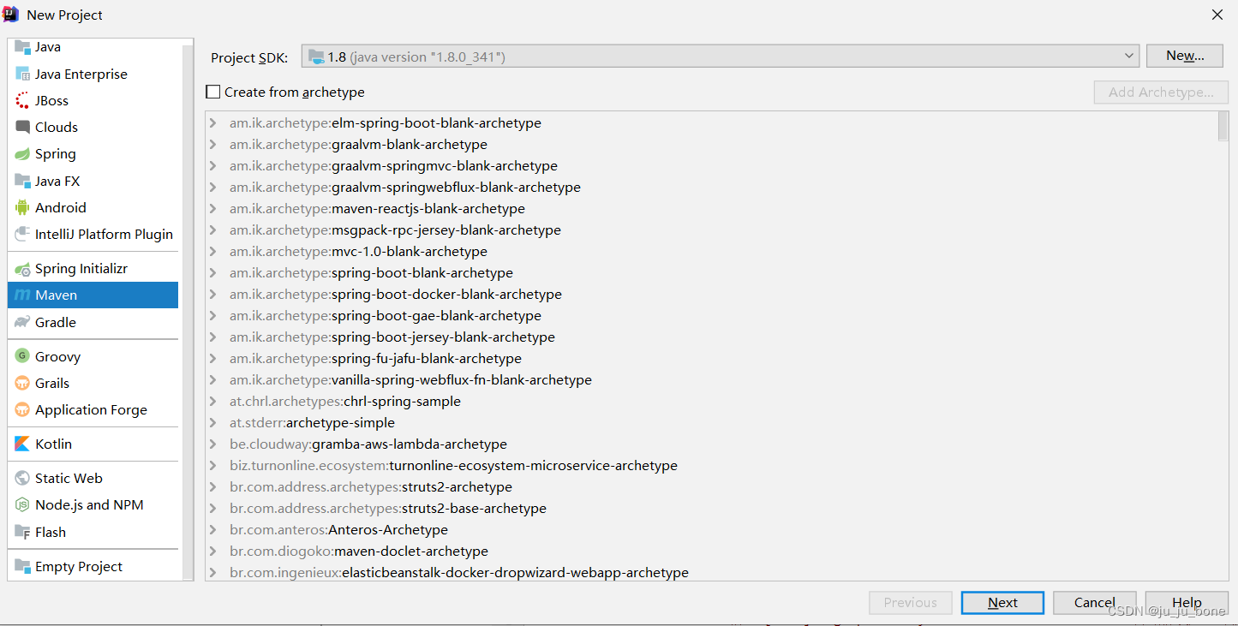Viewport: 1238px width, 626px height.
Task: Select the Grails icon
Action: 22,383
